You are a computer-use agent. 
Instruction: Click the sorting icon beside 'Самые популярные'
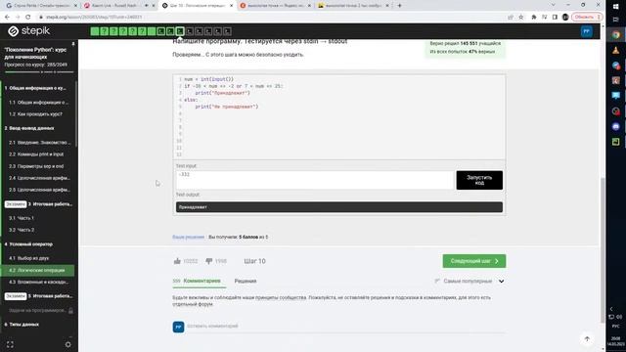click(437, 281)
